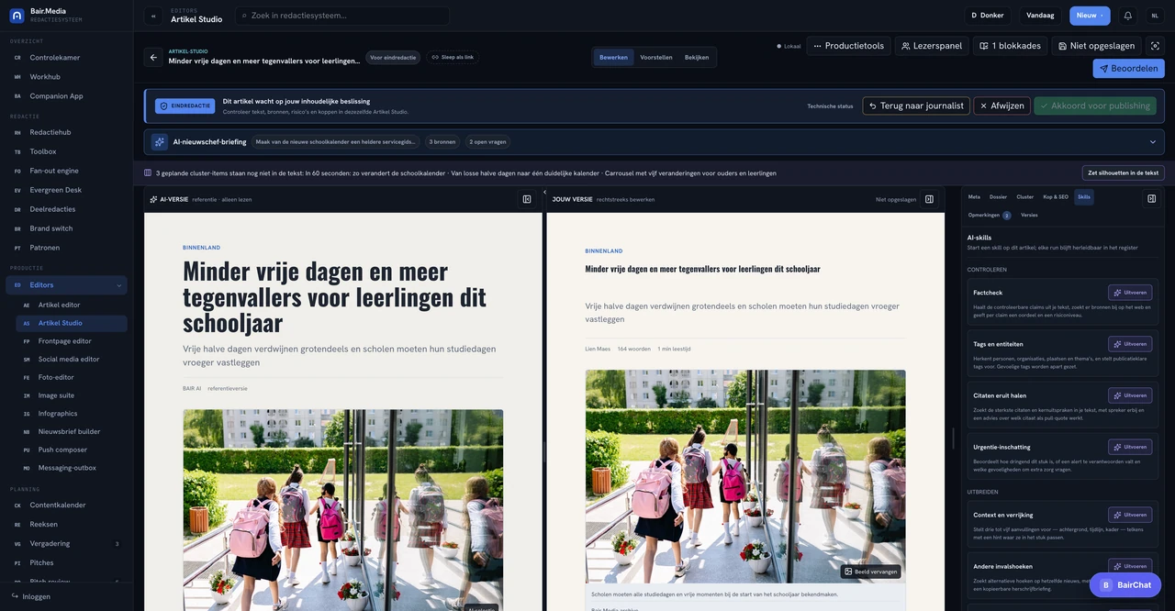Screen dimensions: 1175x611
Task: Expand the AI-nieuwschef-briefing panel
Action: click(x=1153, y=142)
